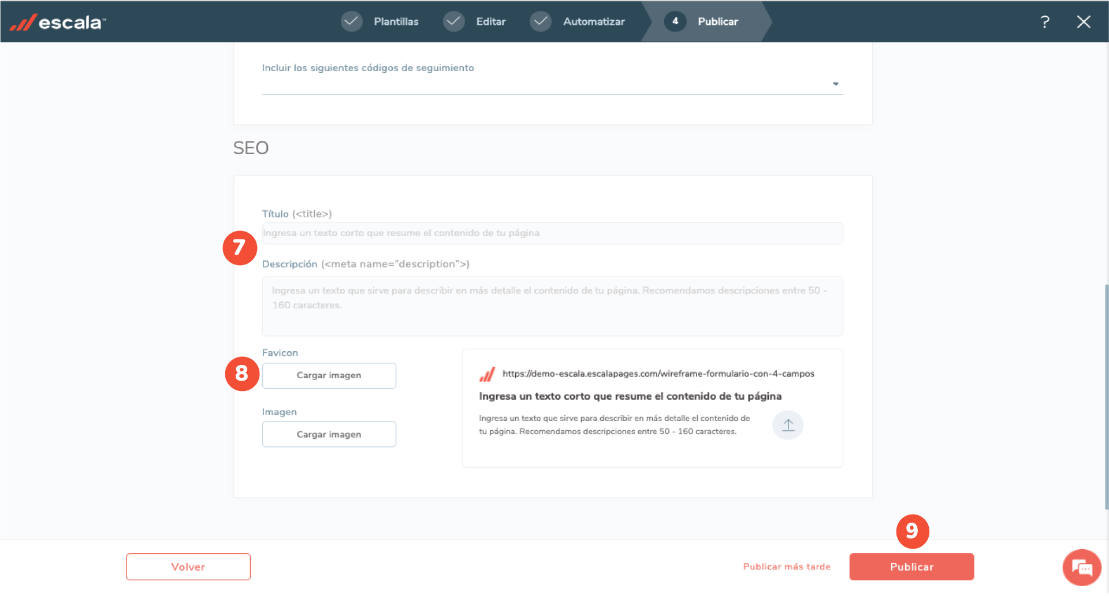Click Cargar imagen under Favicon
Viewport: 1109px width, 596px height.
click(329, 375)
